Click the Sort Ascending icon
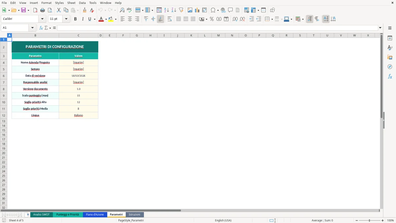The height and width of the screenshot is (223, 396). pyautogui.click(x=167, y=10)
